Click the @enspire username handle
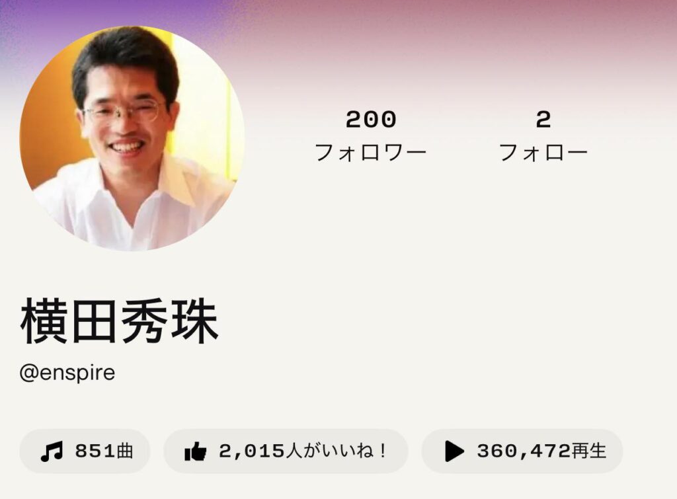677x499 pixels. 67,373
